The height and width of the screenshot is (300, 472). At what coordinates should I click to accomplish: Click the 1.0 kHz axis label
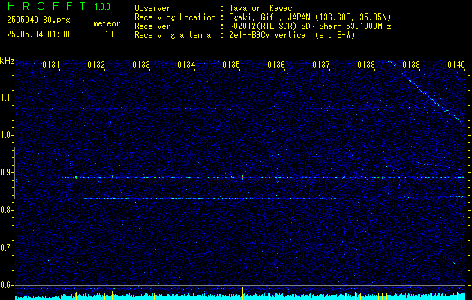[6, 135]
